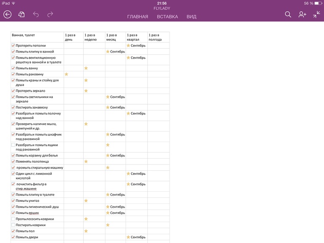The width and height of the screenshot is (324, 243).
Task: Check the Пропылесосить коврики checkbox
Action: point(13,219)
